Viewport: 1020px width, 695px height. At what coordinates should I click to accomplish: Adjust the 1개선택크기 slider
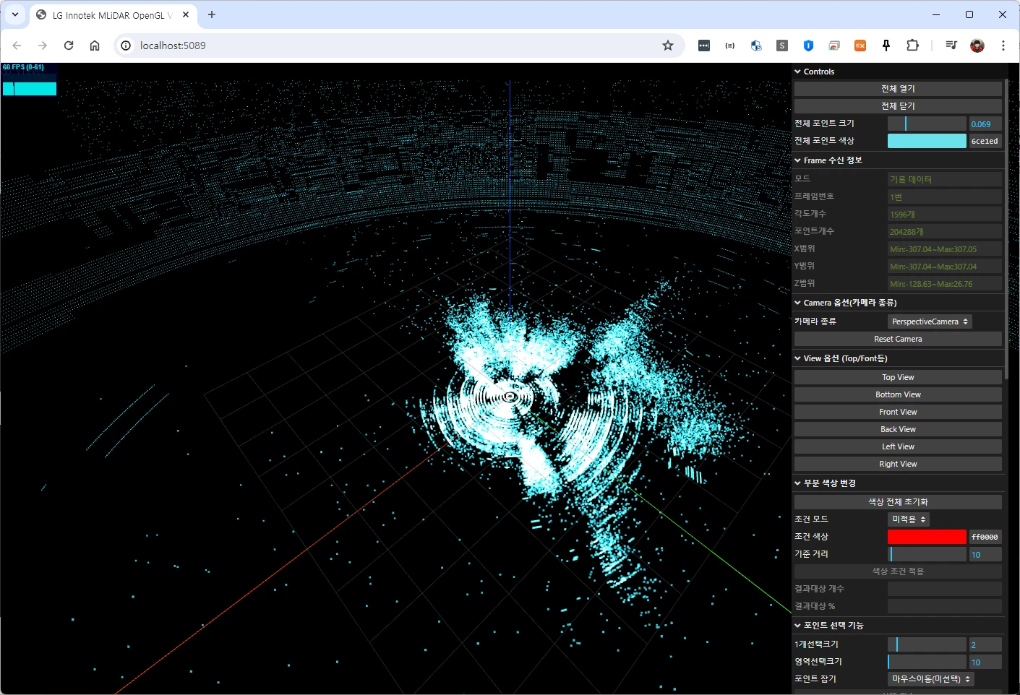(927, 644)
